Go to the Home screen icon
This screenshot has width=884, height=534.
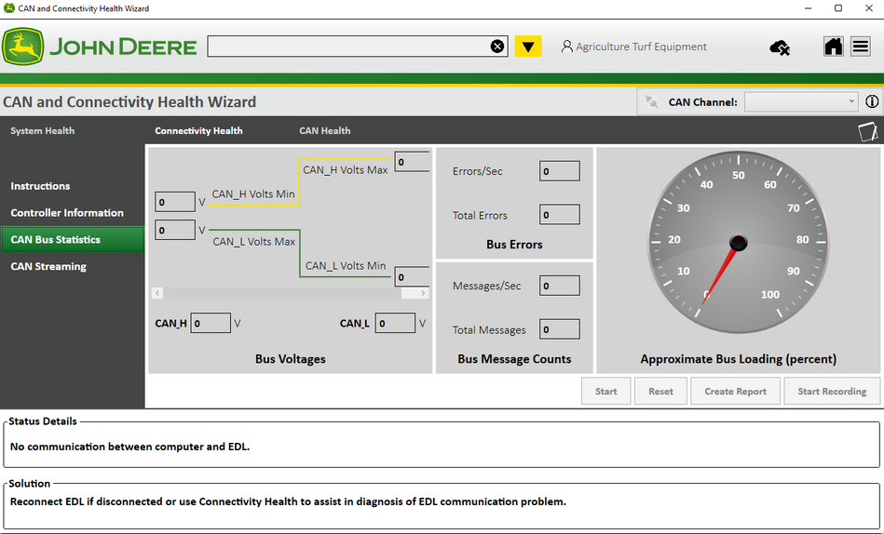click(834, 47)
